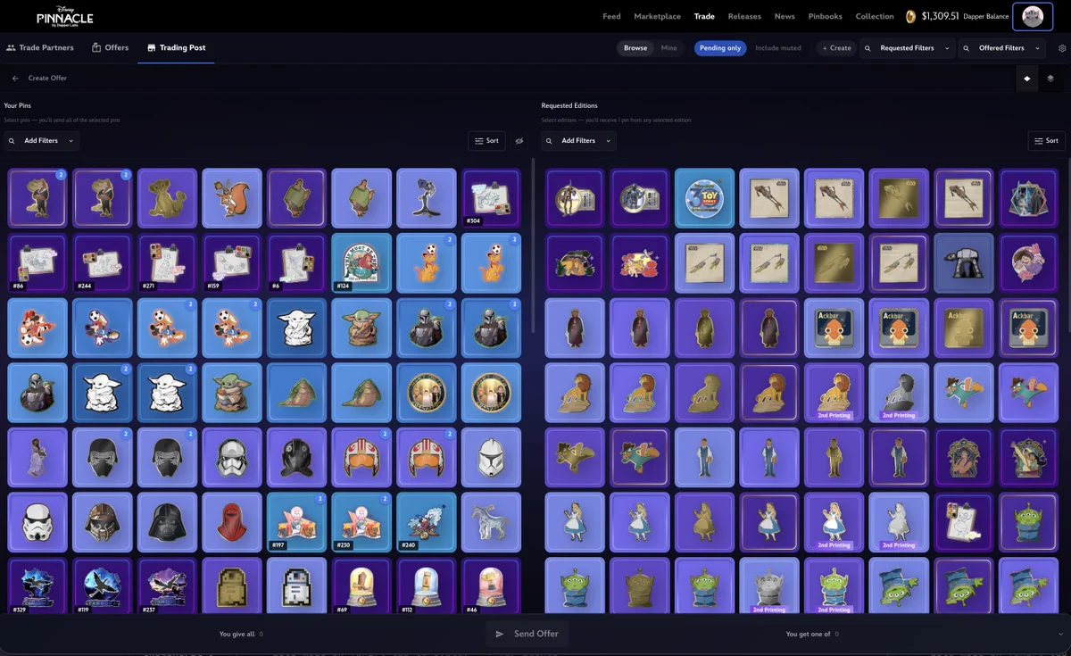Open Sort for Requested Editions

click(1047, 141)
